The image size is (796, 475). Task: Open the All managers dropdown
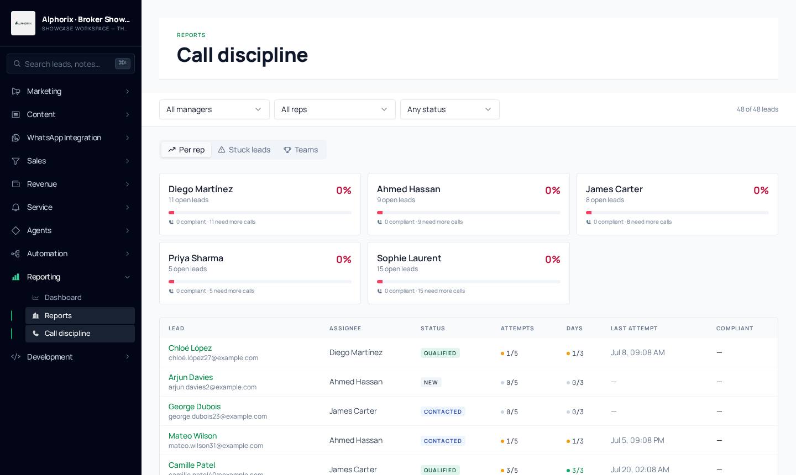214,109
